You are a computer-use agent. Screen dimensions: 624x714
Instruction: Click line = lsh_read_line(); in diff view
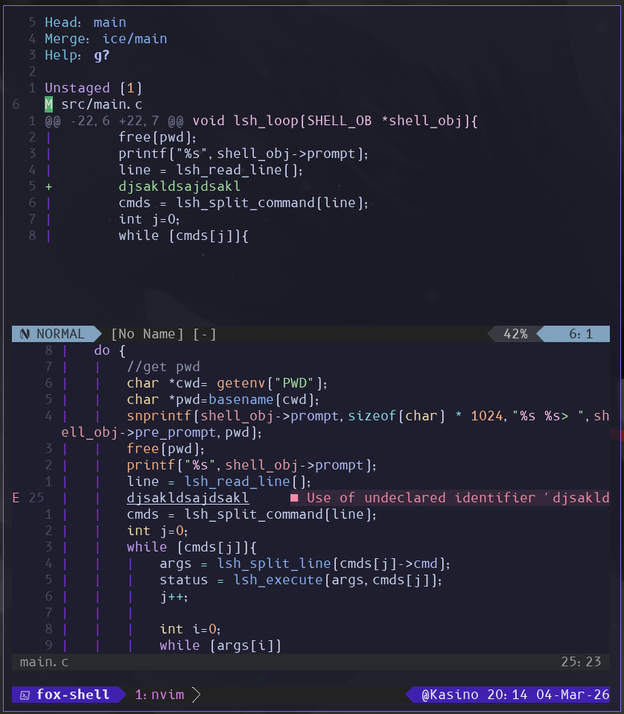click(x=211, y=170)
